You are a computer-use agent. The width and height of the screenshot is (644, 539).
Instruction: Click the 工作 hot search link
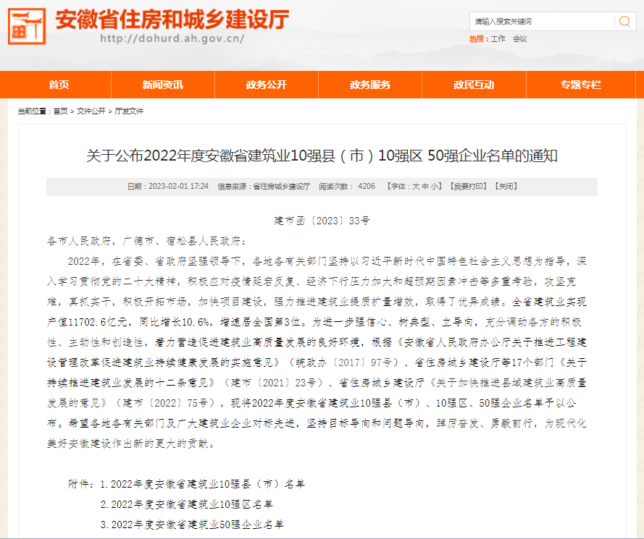click(x=498, y=39)
